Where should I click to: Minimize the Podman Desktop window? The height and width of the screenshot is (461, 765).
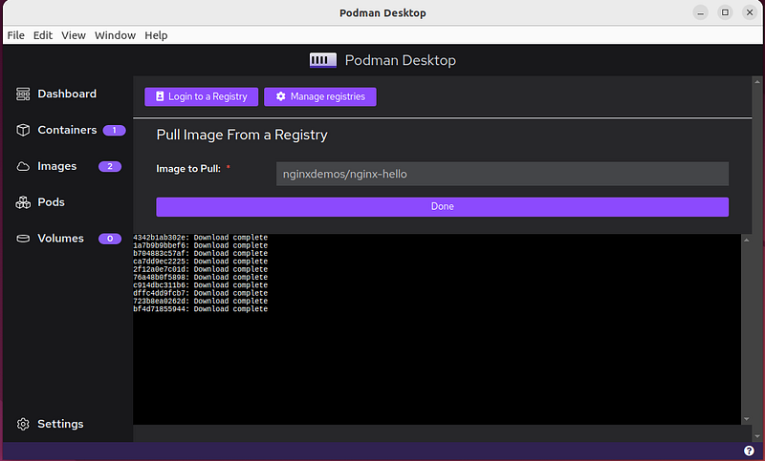[701, 12]
